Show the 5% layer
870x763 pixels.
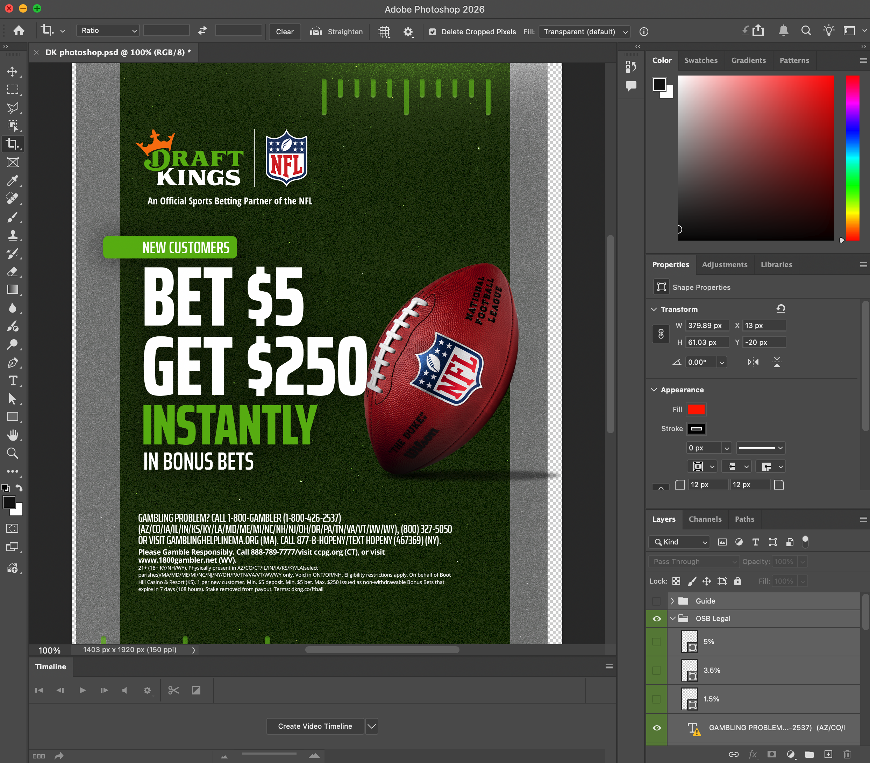[x=656, y=642]
